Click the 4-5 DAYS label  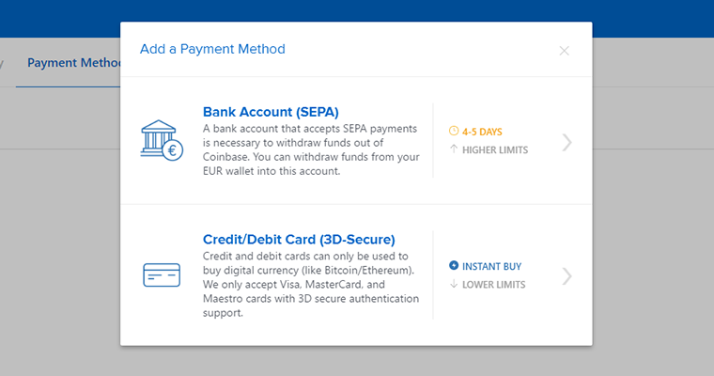482,132
